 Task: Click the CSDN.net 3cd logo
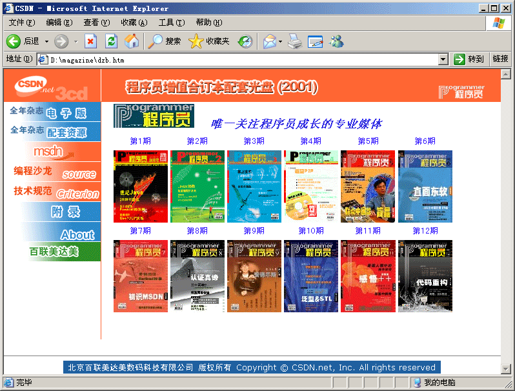pyautogui.click(x=52, y=87)
